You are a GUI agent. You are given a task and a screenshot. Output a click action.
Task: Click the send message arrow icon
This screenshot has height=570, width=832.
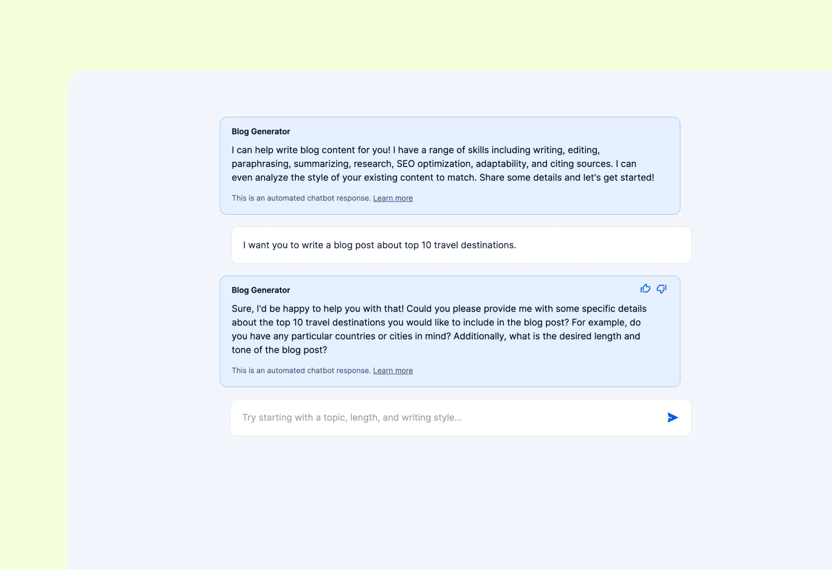[x=672, y=417]
